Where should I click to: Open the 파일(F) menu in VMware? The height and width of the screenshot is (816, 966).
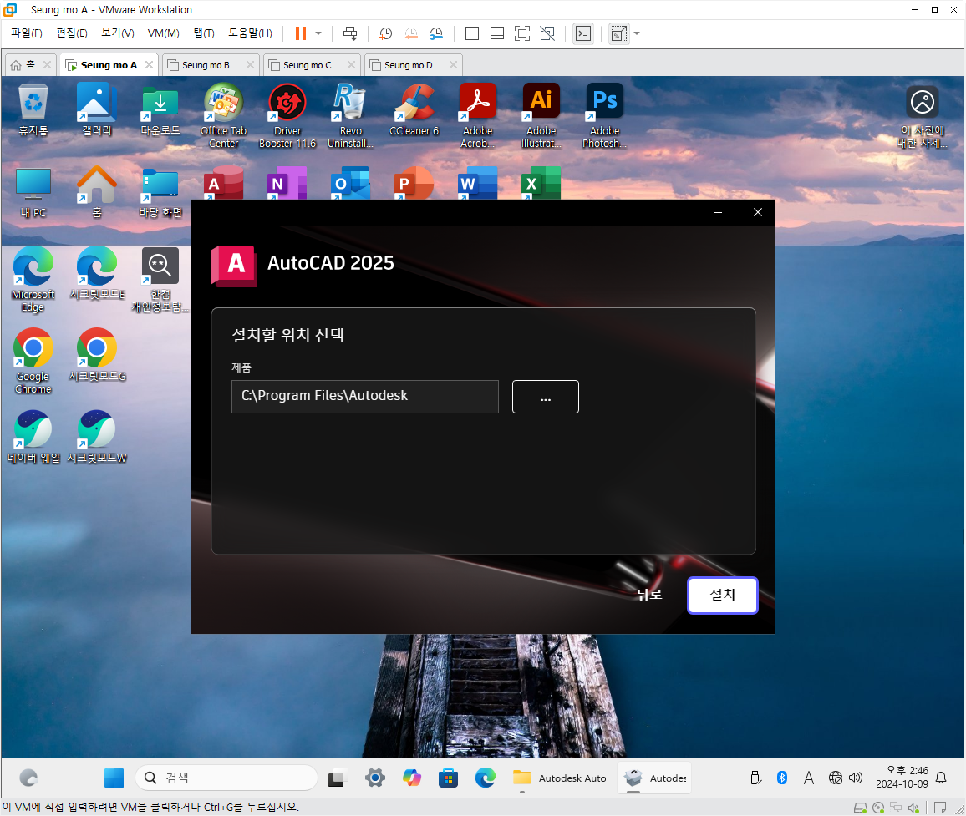(27, 33)
